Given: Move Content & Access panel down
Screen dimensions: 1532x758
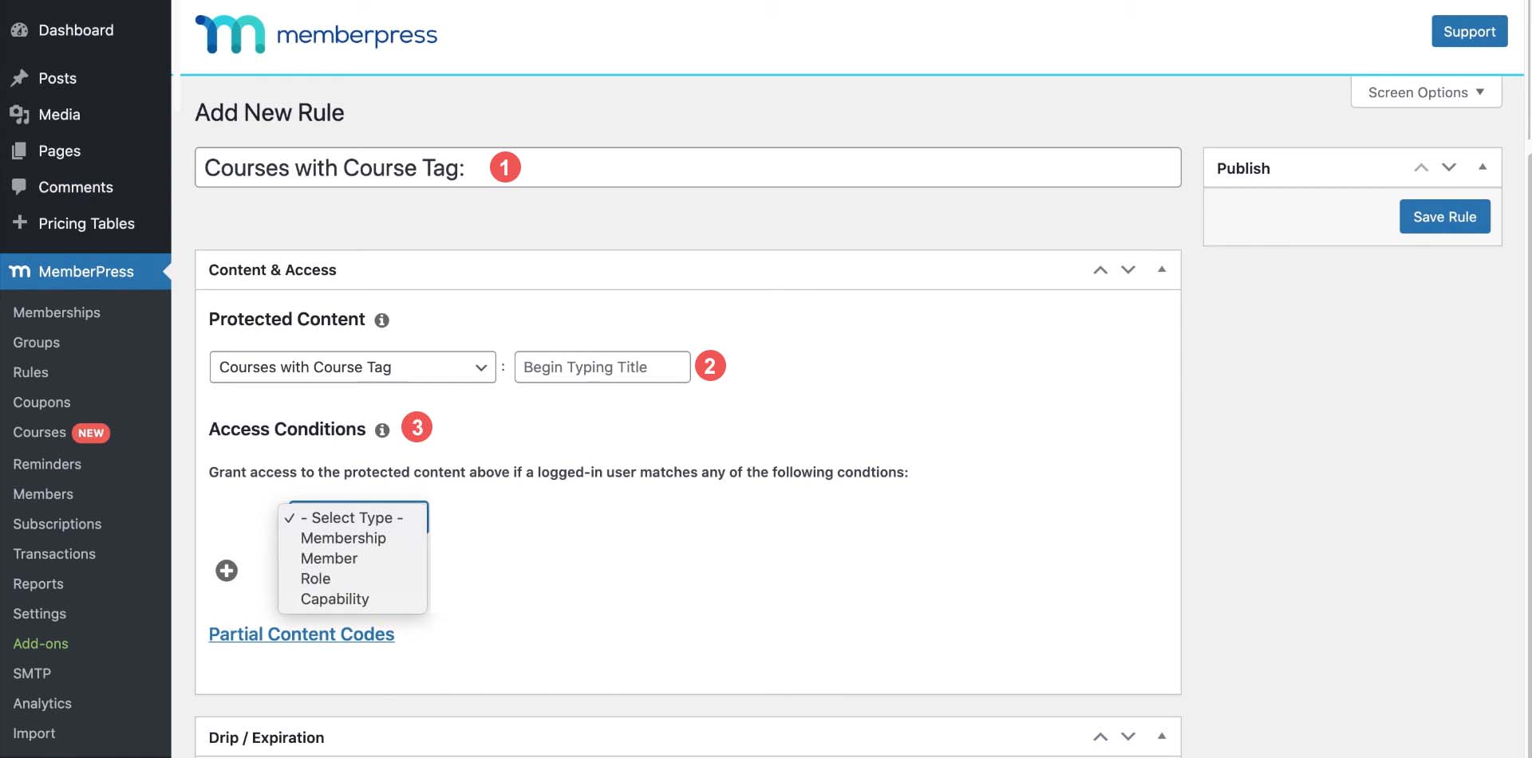Looking at the screenshot, I should coord(1128,270).
